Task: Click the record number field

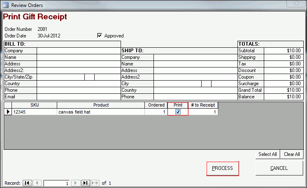Action: pyautogui.click(x=56, y=183)
